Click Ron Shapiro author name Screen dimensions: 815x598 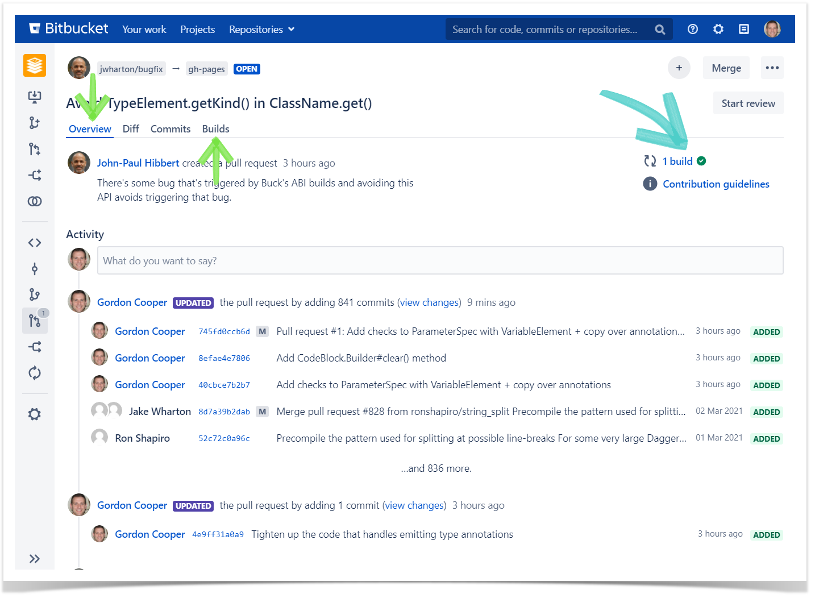tap(142, 438)
